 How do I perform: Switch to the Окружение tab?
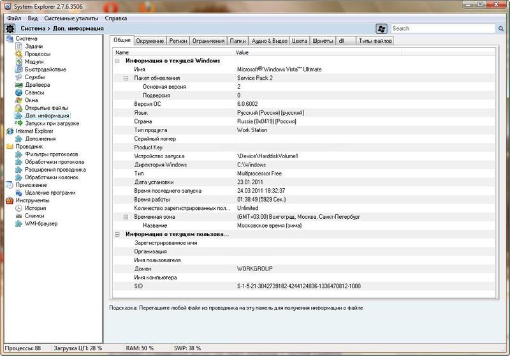coord(150,41)
